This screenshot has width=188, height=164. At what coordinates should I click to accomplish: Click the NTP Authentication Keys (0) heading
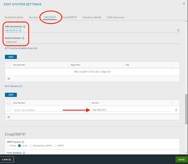(x=21, y=48)
